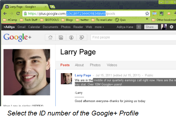Viewport: 176px width, 118px height.
Task: Switch to the About tab
Action: [x=79, y=65]
